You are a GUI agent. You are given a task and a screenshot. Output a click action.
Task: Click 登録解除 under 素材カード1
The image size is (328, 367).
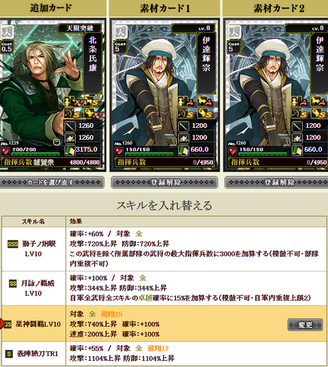click(165, 182)
